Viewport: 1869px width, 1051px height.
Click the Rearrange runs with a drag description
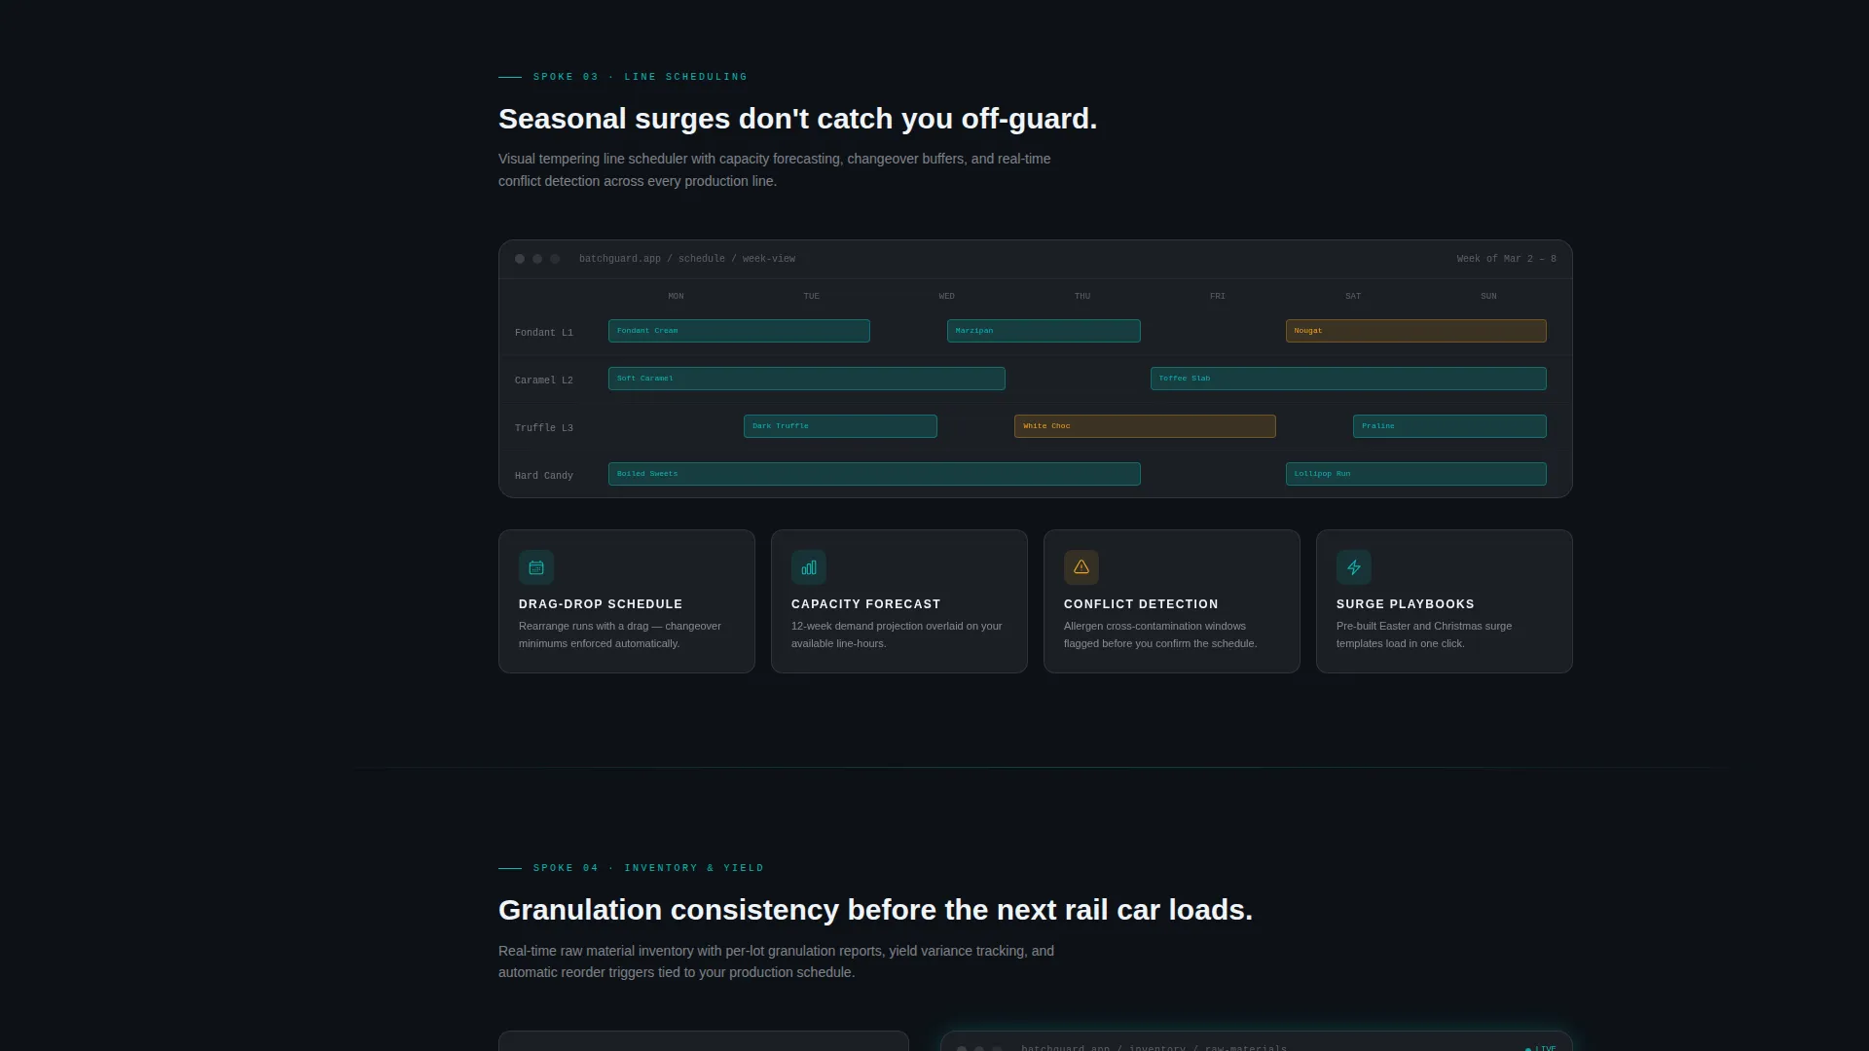pyautogui.click(x=620, y=634)
